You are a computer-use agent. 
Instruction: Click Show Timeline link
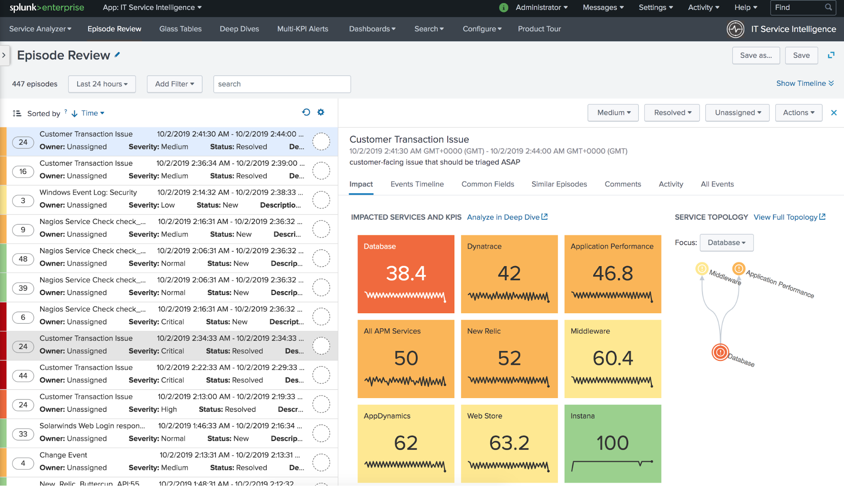click(x=805, y=83)
